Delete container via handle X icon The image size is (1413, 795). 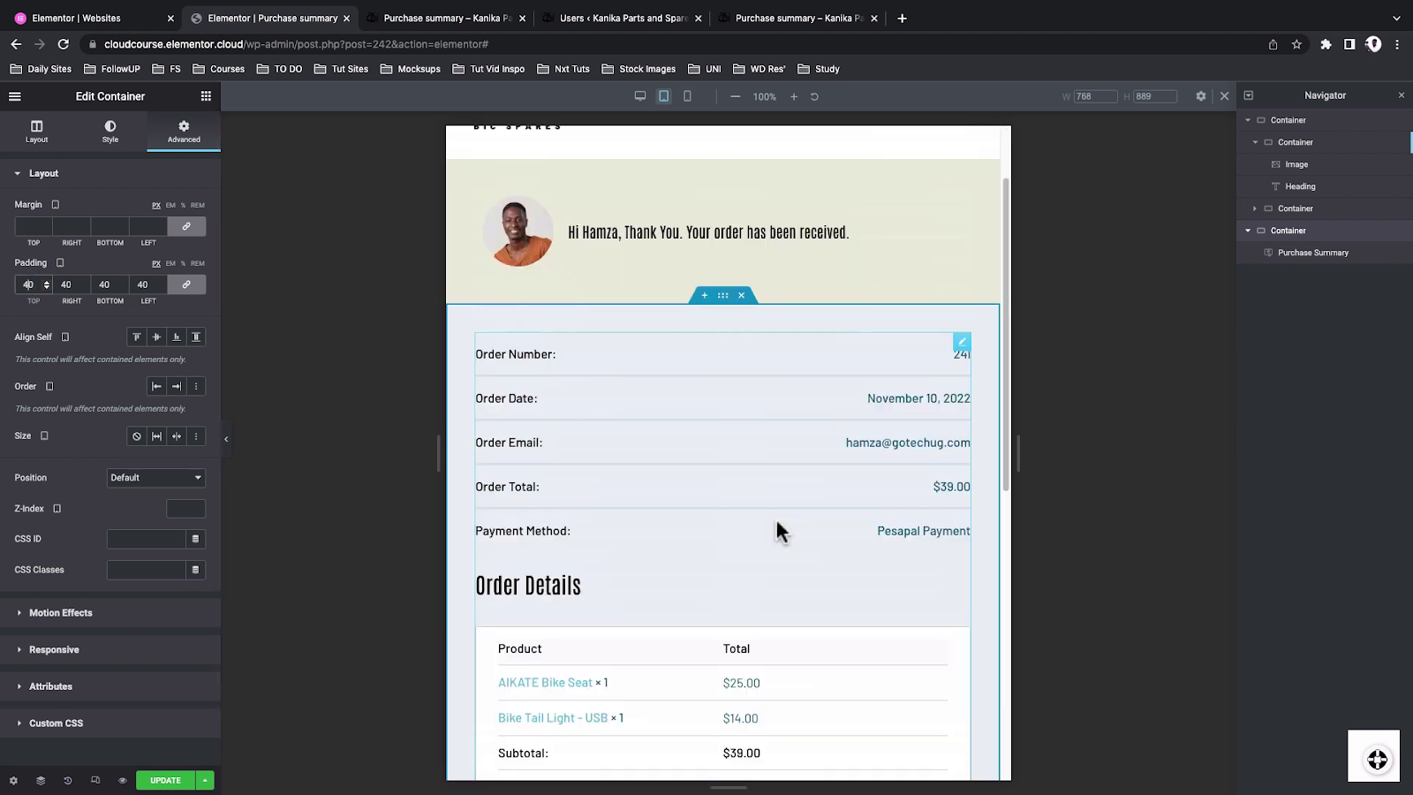tap(742, 295)
